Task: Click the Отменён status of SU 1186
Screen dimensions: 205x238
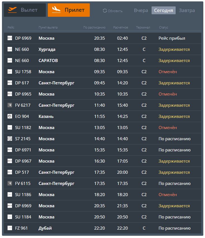Action: point(168,195)
